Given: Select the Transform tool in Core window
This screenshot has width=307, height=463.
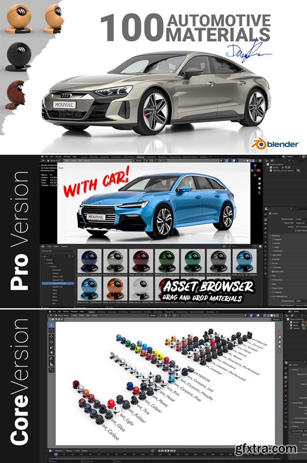Looking at the screenshot, I should click(x=52, y=352).
